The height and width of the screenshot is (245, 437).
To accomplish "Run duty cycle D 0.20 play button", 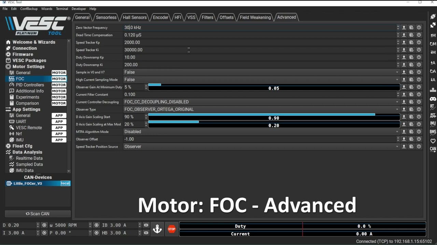I will 44,225.
